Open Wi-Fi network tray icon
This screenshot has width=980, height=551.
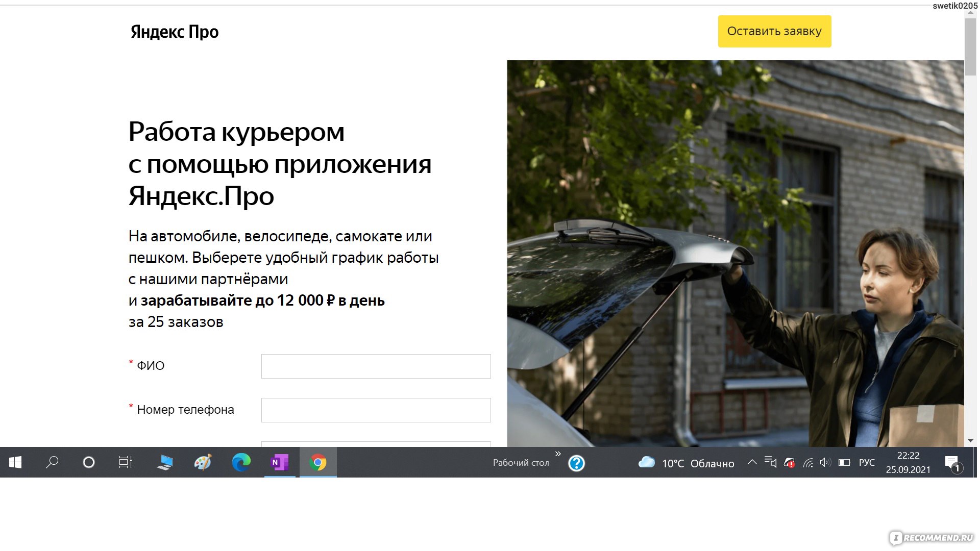[807, 463]
